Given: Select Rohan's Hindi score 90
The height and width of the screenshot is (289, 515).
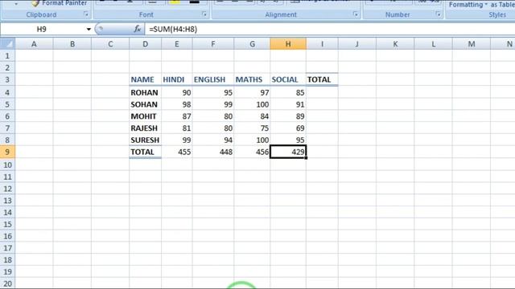Looking at the screenshot, I should (x=177, y=92).
